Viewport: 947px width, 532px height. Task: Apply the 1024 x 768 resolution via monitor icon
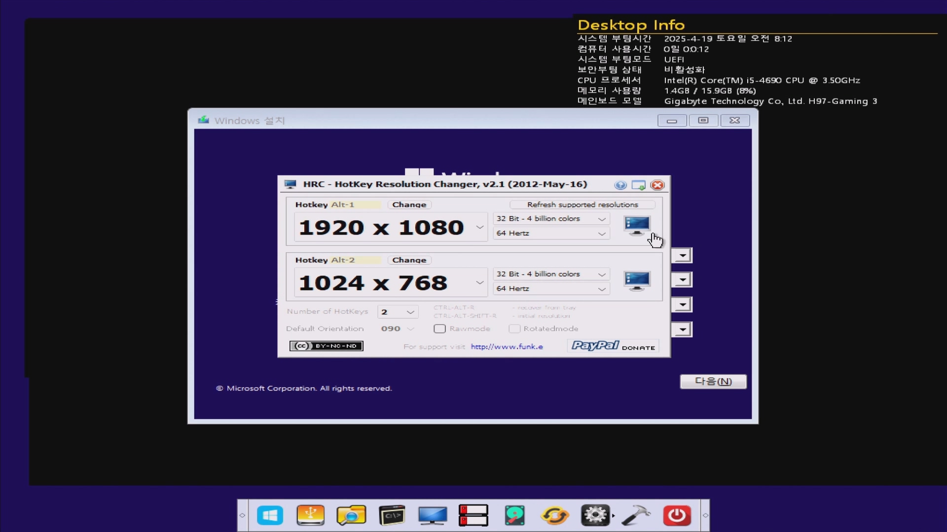click(637, 281)
